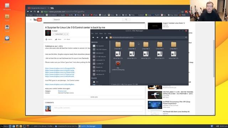Select the Linux lite 2.7z archive
The height and width of the screenshot is (128, 228).
click(x=132, y=55)
